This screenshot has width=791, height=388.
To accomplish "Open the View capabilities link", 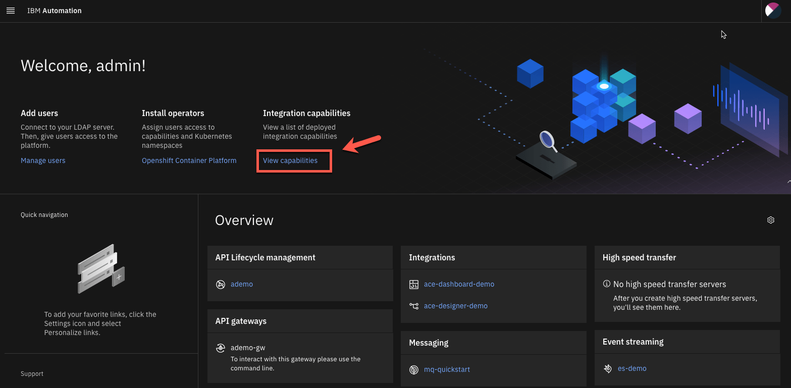I will click(x=290, y=160).
